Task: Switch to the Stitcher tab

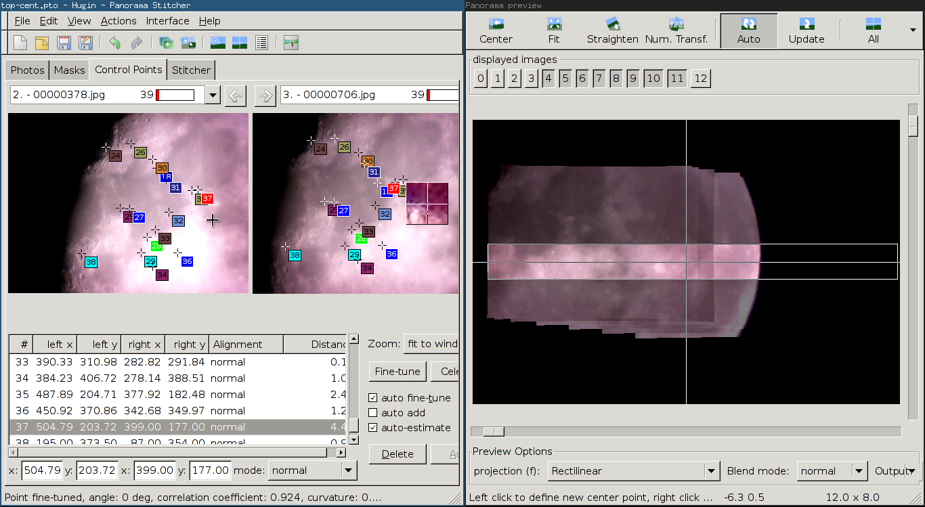Action: (191, 70)
